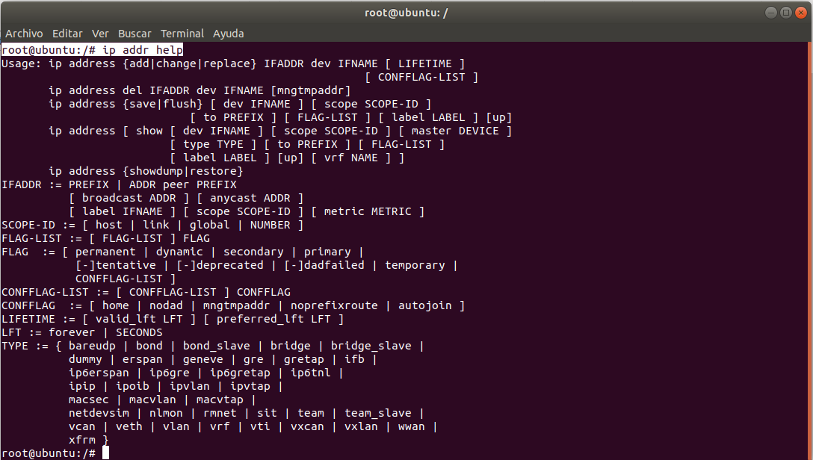The height and width of the screenshot is (460, 813).
Task: Open the Terminal menu
Action: pyautogui.click(x=182, y=34)
